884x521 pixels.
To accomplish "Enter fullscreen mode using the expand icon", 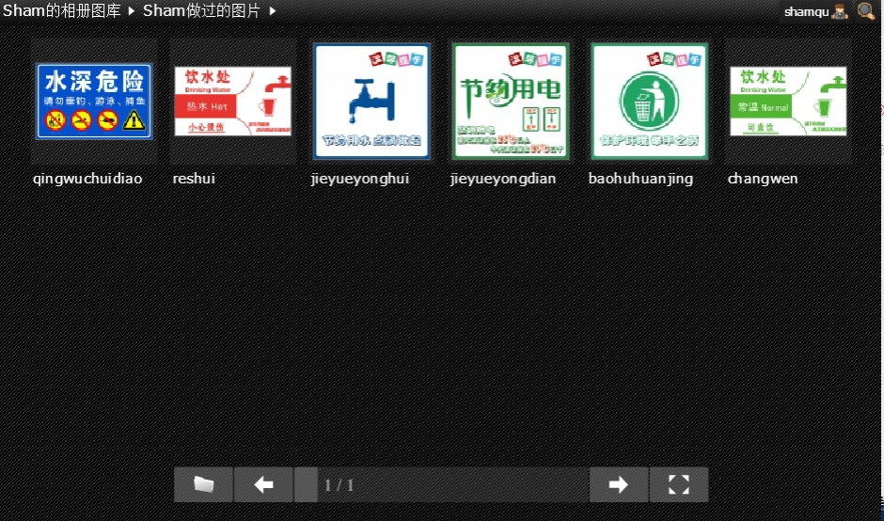I will [678, 484].
